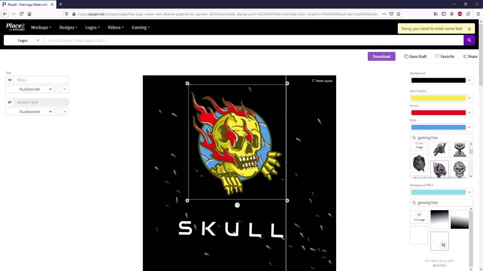Viewport: 483px width, 271px height.
Task: Edit the SKULL text input field
Action: point(41,80)
